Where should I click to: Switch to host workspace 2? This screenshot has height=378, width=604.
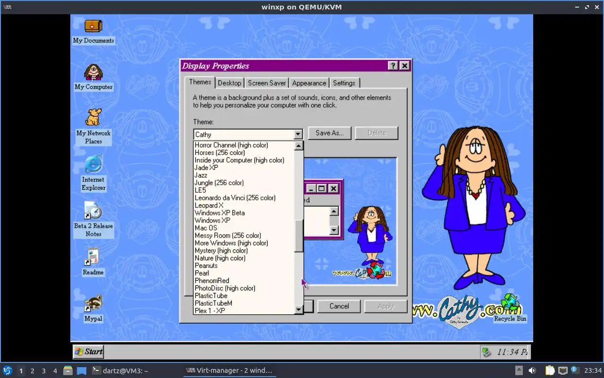click(x=33, y=371)
